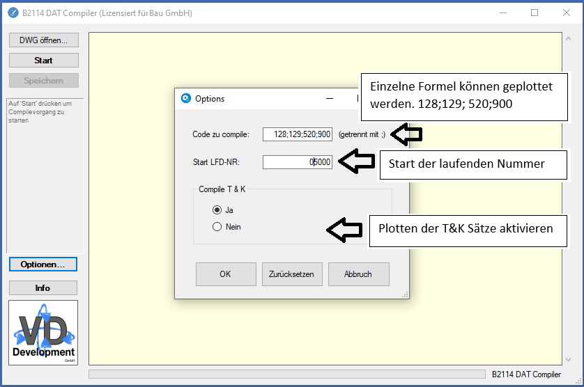Close the B2114 DAT Compiler window

click(x=566, y=13)
